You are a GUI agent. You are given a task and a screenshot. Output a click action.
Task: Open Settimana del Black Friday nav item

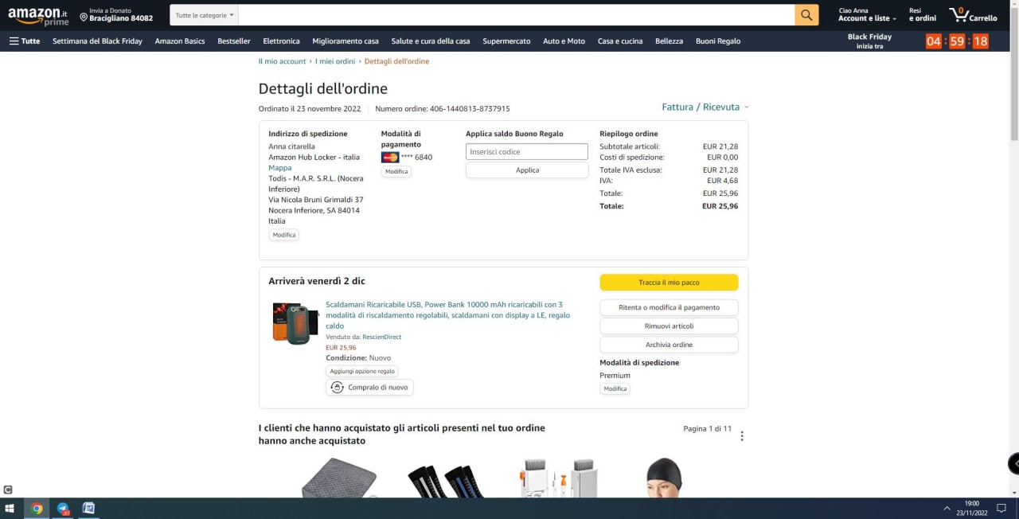97,41
